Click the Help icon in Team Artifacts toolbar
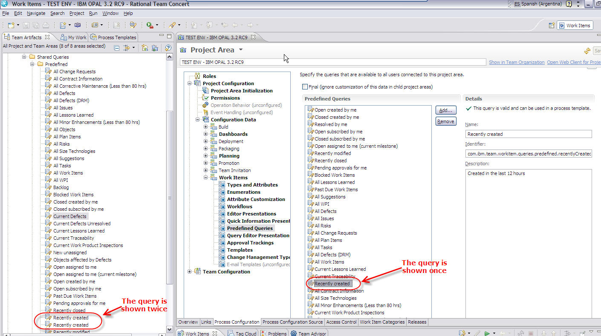601x336 pixels. 168,48
